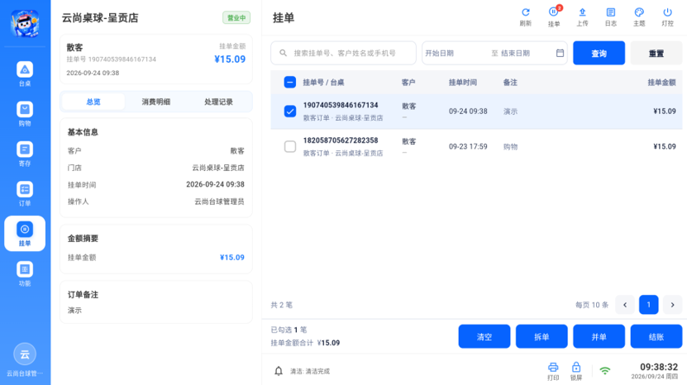
Task: Click the 灯控 light control power icon
Action: (x=667, y=17)
